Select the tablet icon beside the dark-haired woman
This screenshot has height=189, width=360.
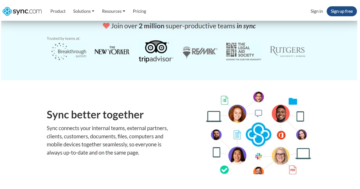[216, 152]
